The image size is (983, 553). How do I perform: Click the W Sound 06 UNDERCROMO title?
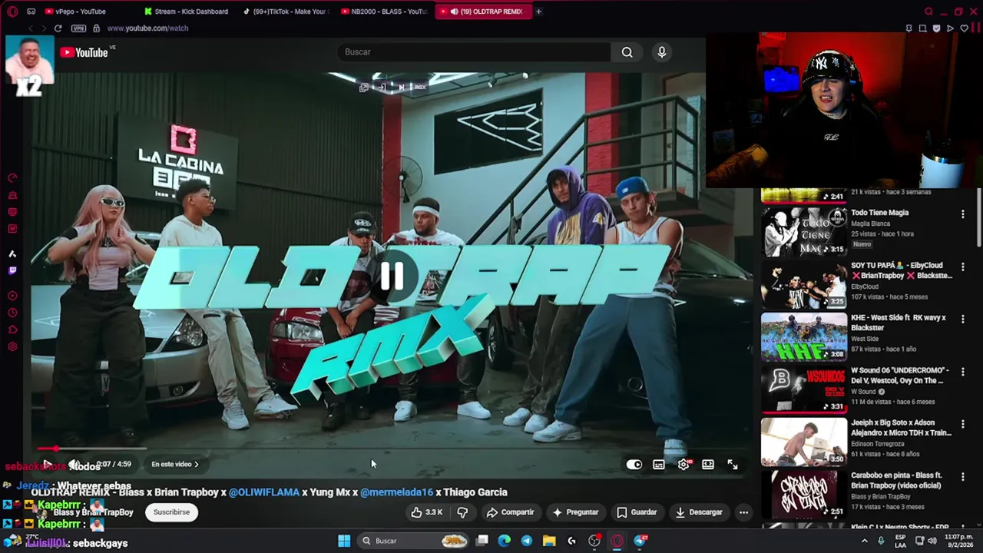pos(900,376)
